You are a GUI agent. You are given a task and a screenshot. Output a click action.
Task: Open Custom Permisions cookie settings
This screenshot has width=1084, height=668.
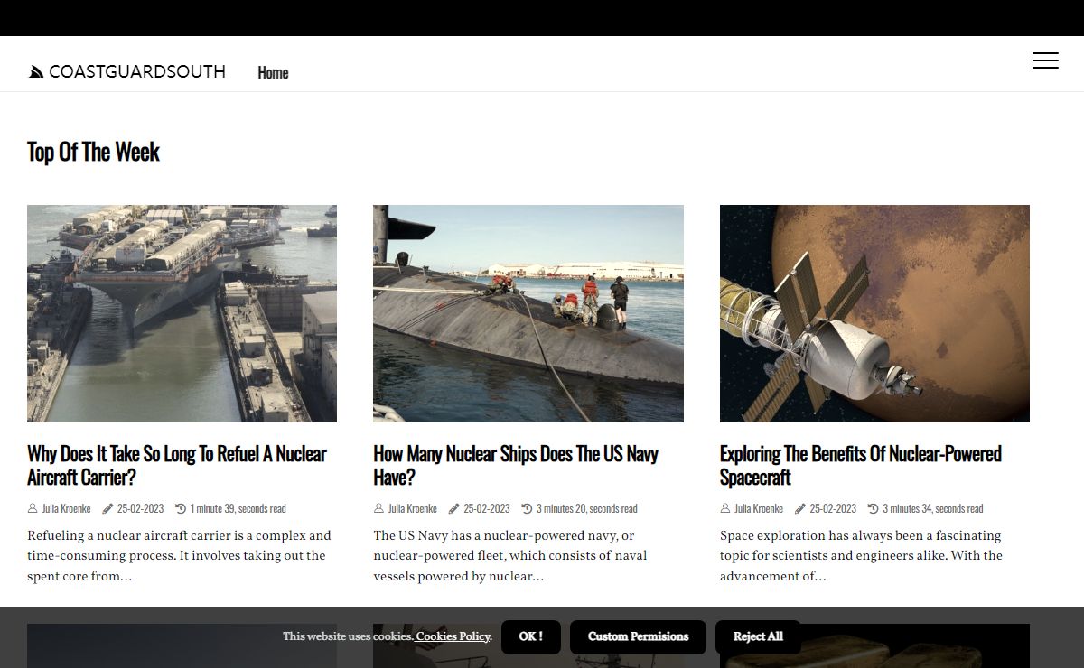pos(638,636)
